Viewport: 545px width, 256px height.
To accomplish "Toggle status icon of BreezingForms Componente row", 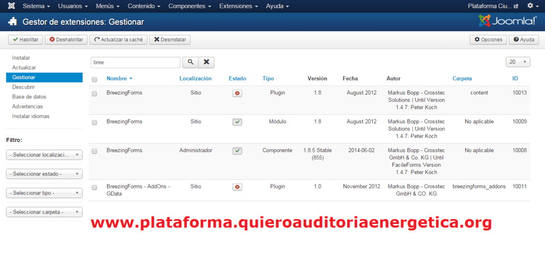I will coord(237,151).
